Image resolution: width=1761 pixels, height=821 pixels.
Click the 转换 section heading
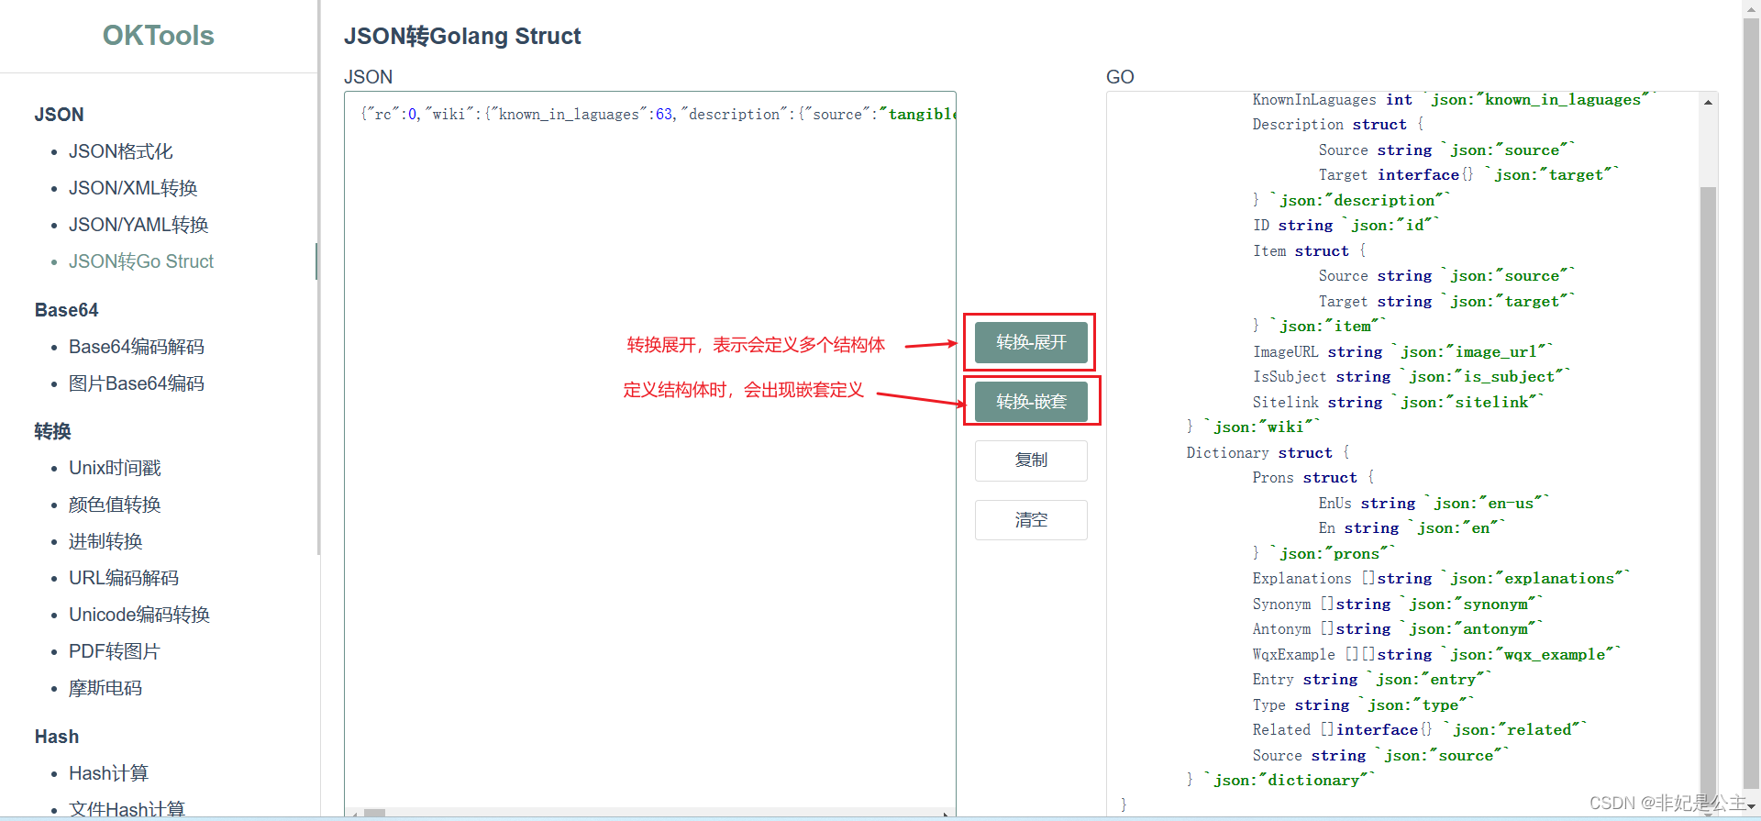[x=52, y=431]
